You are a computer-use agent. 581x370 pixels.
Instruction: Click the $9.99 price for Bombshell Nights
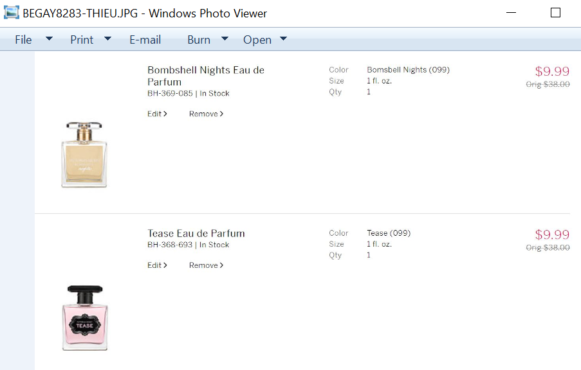click(552, 71)
